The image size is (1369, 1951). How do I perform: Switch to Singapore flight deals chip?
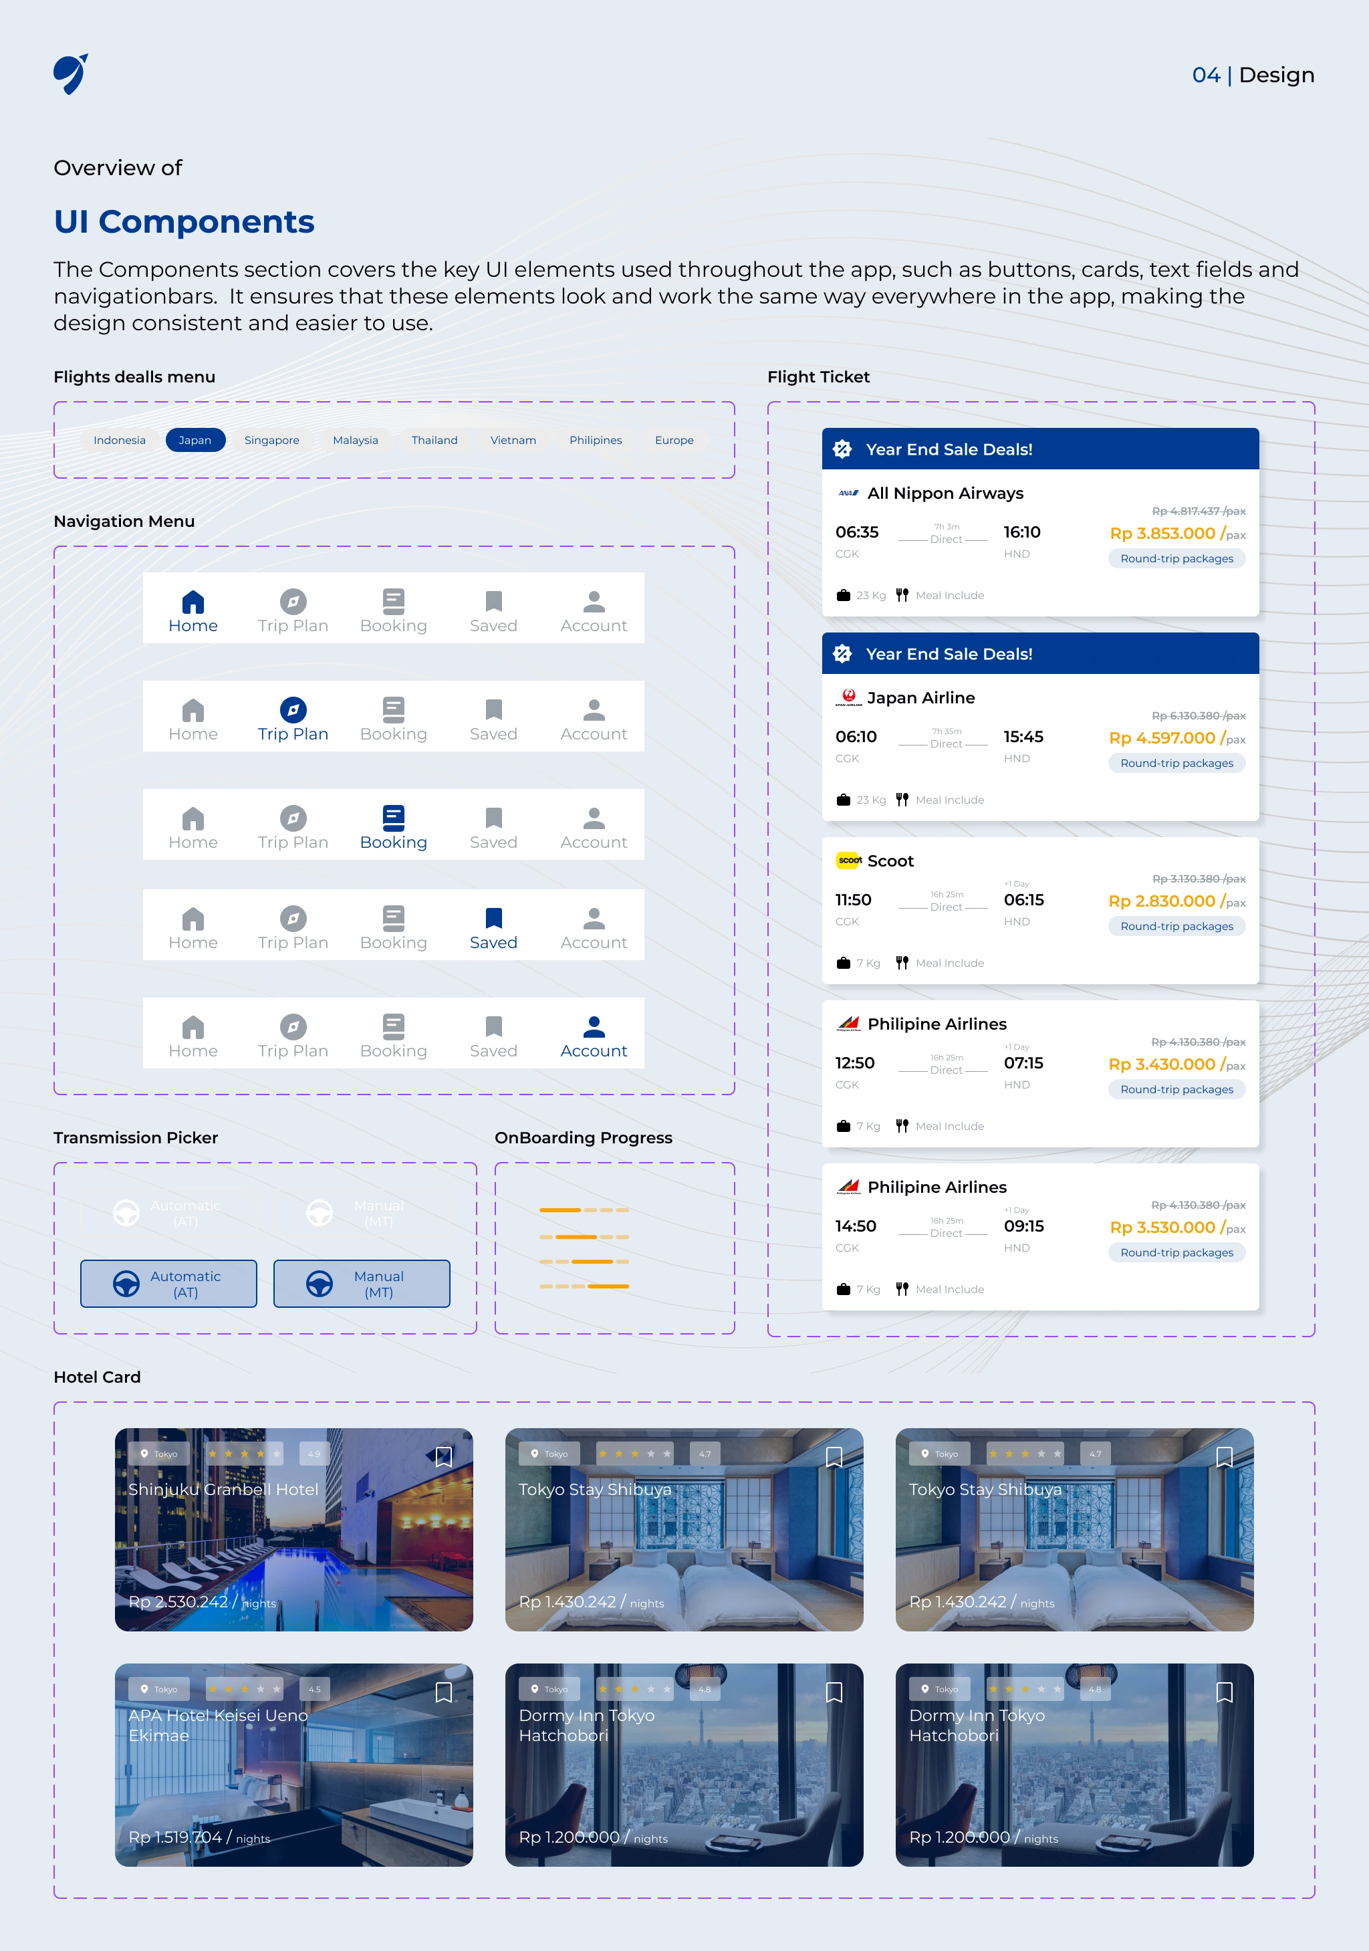(271, 440)
